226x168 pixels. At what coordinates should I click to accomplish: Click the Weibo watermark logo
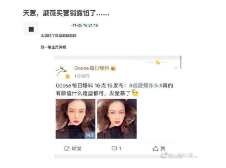point(164,155)
